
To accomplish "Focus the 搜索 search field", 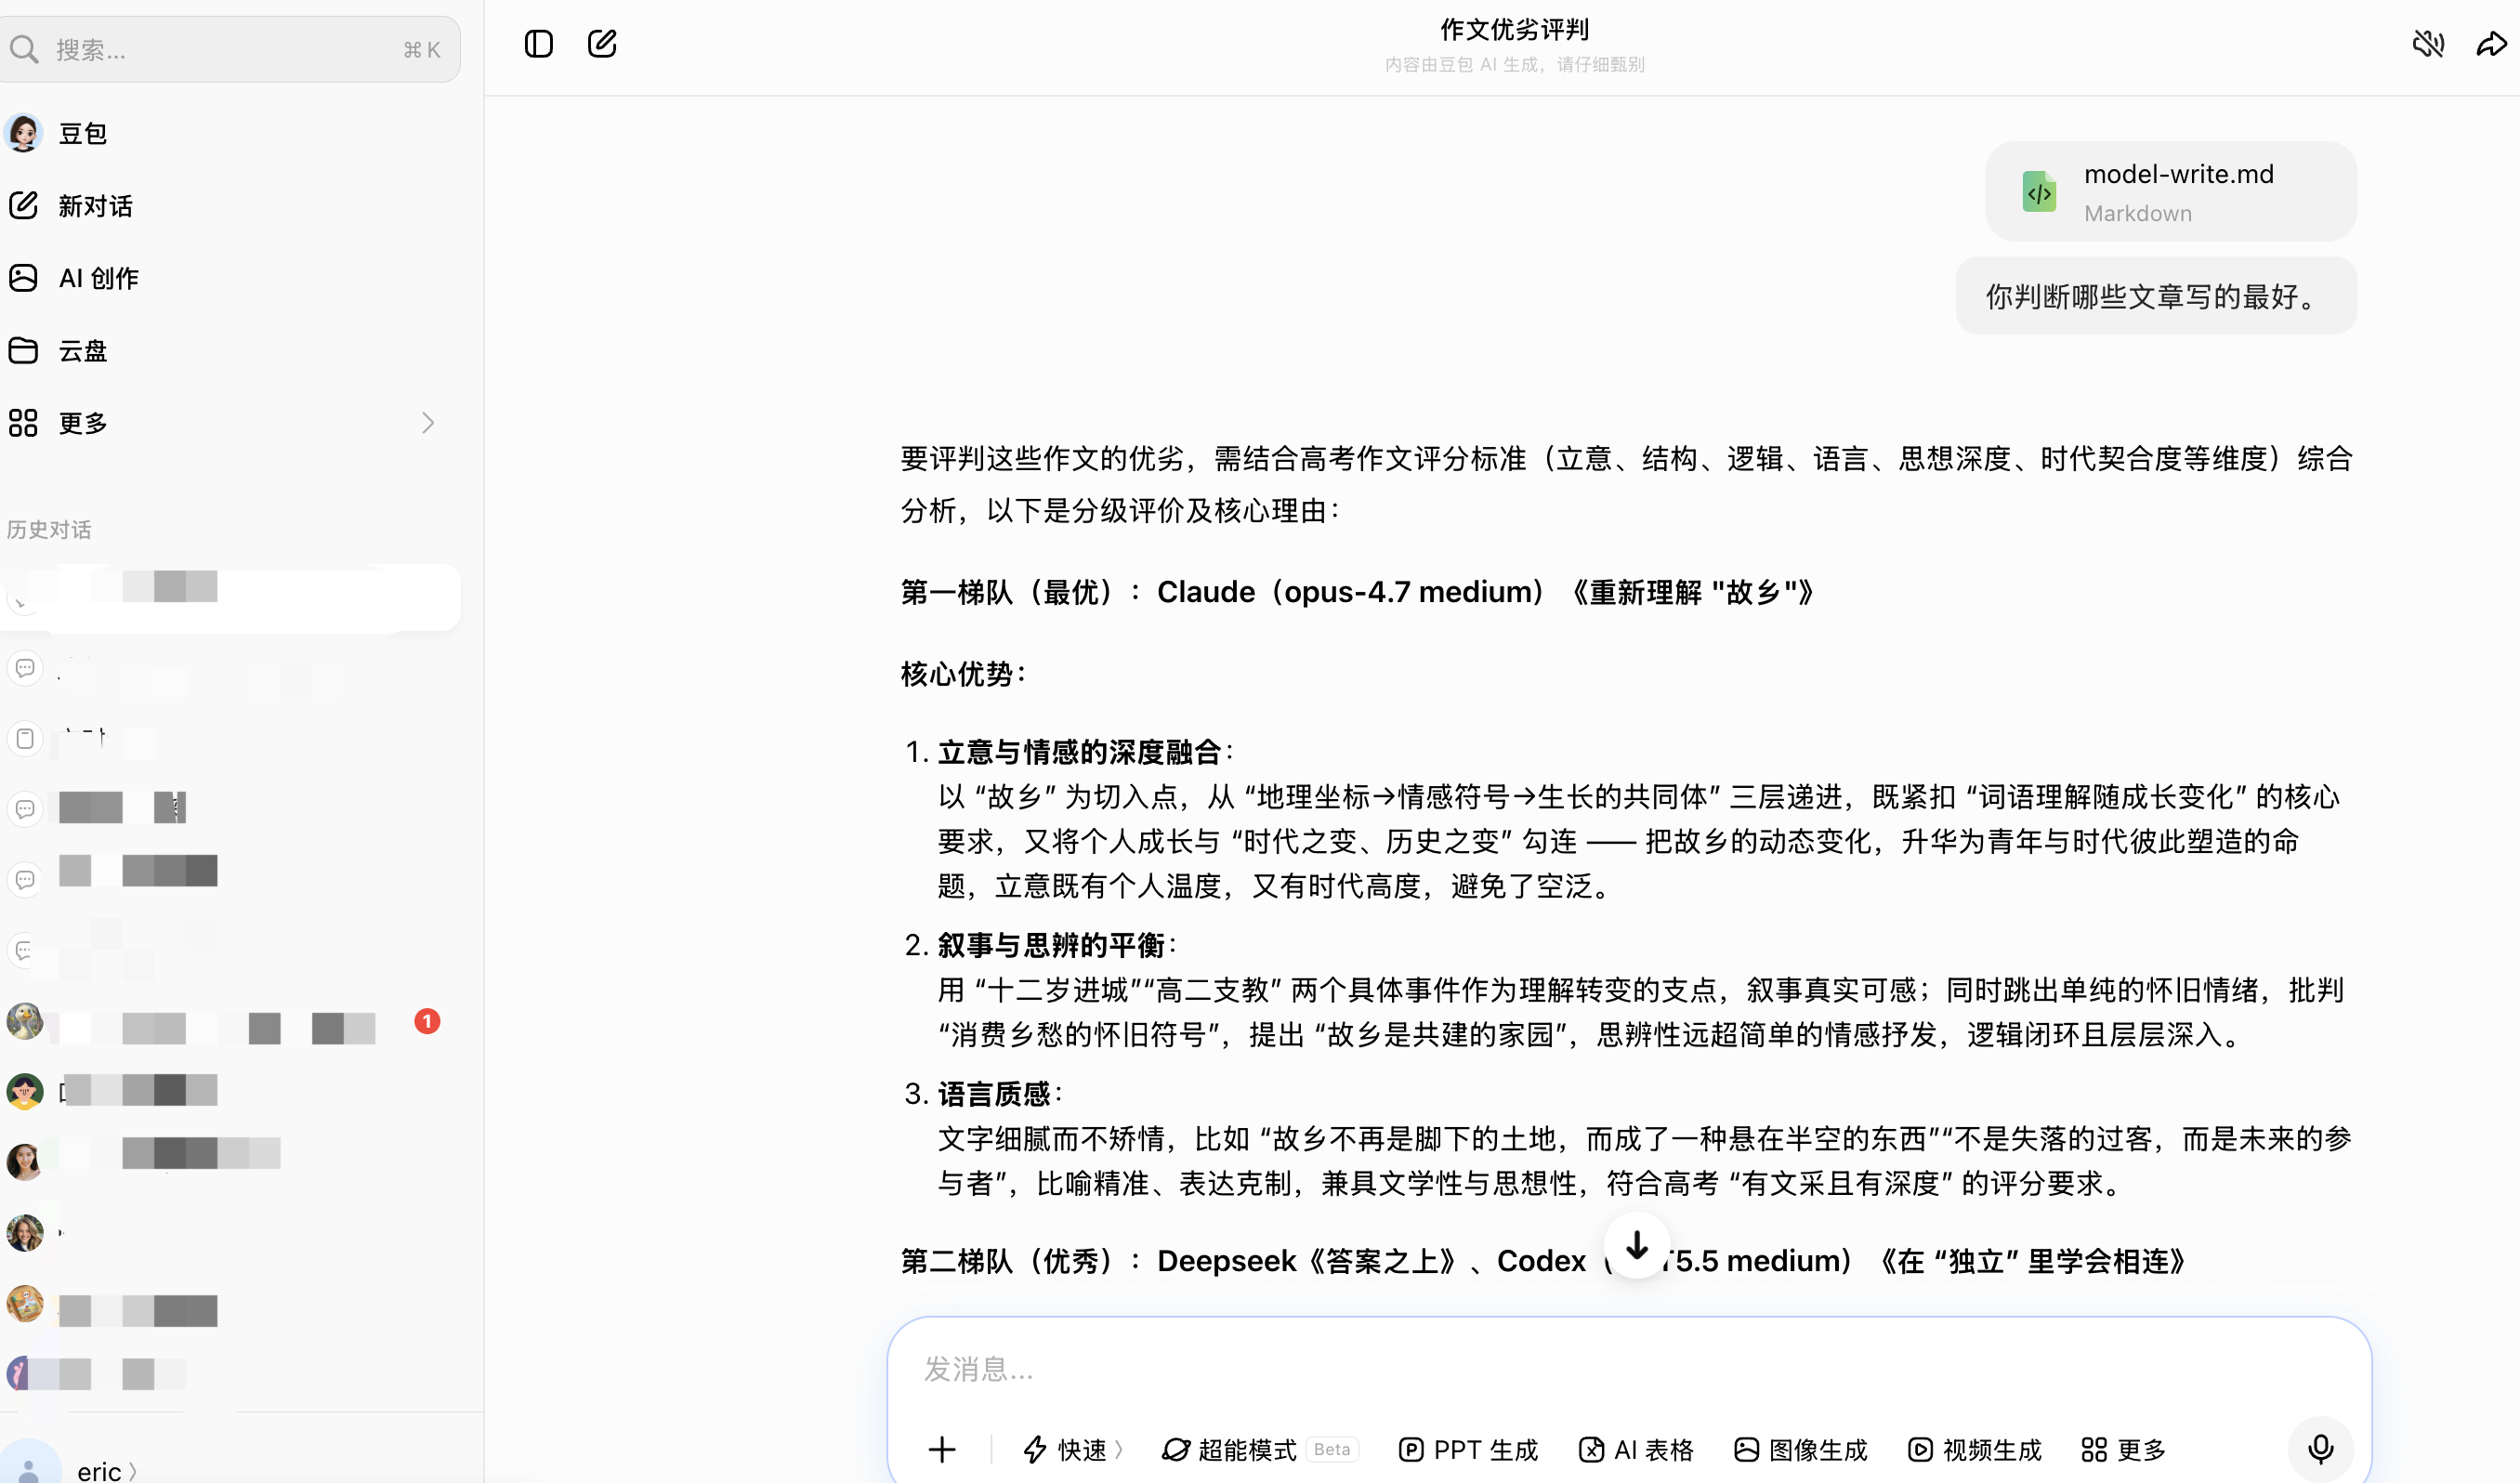I will [x=229, y=49].
